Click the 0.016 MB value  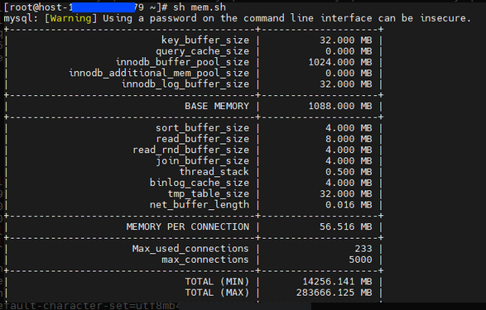pyautogui.click(x=349, y=205)
